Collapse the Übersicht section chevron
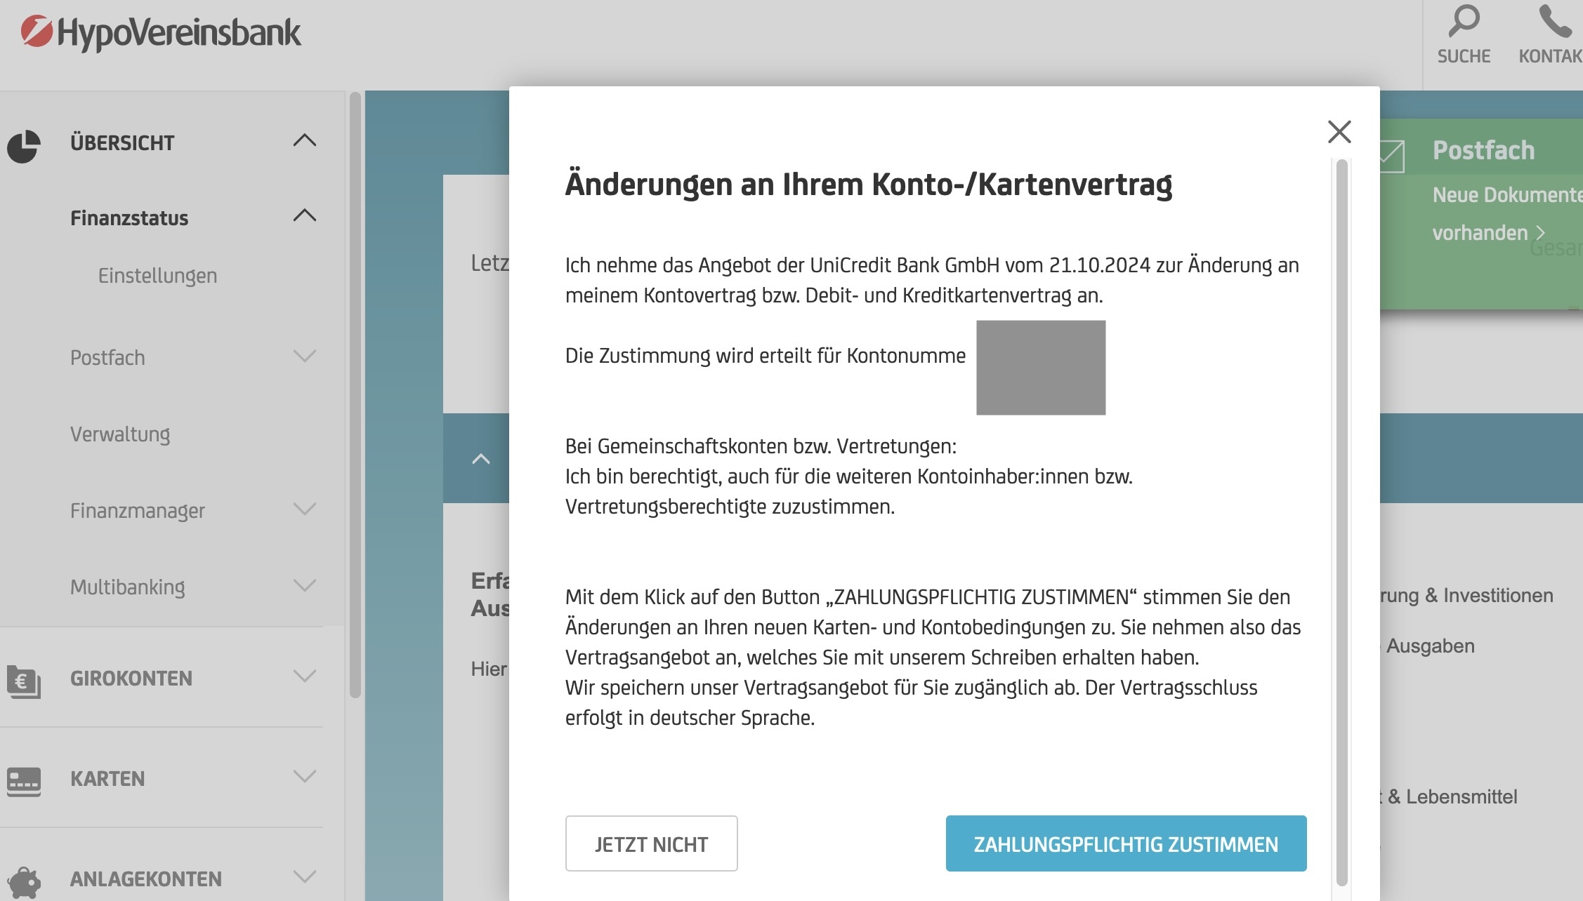The height and width of the screenshot is (901, 1583). pyautogui.click(x=304, y=140)
